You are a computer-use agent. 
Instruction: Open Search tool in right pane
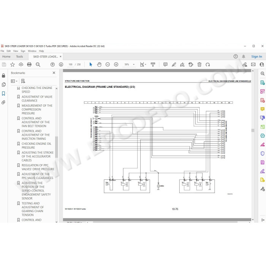[x=263, y=74]
